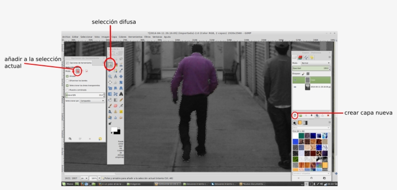Screen dimensions: 397x190
Task: Select the Select by Color tool
Action: click(115, 65)
